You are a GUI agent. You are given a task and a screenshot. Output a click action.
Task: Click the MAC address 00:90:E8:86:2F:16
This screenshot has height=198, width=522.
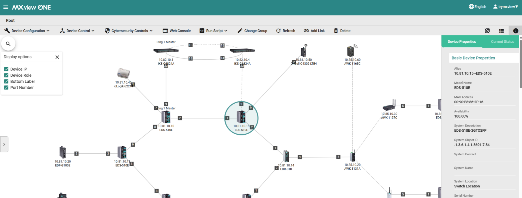pos(469,102)
